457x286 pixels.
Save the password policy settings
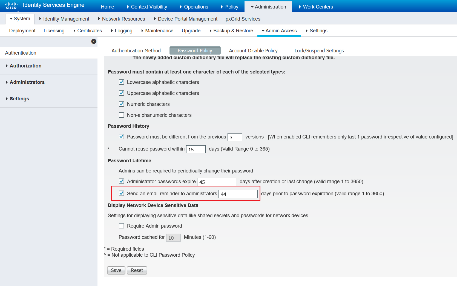click(x=116, y=270)
